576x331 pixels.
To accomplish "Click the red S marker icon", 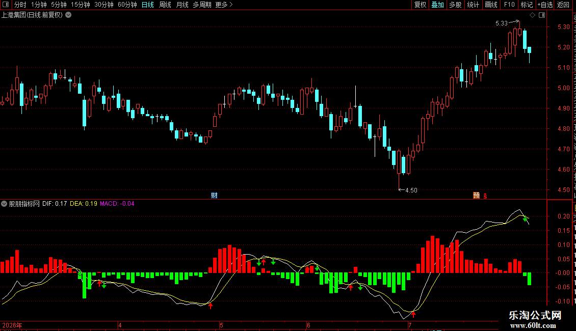I will pyautogui.click(x=485, y=196).
